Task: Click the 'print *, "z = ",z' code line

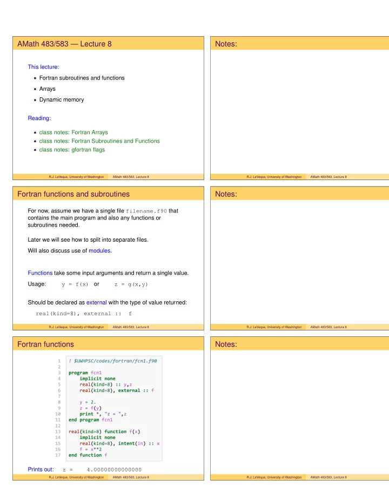Action: (103, 414)
